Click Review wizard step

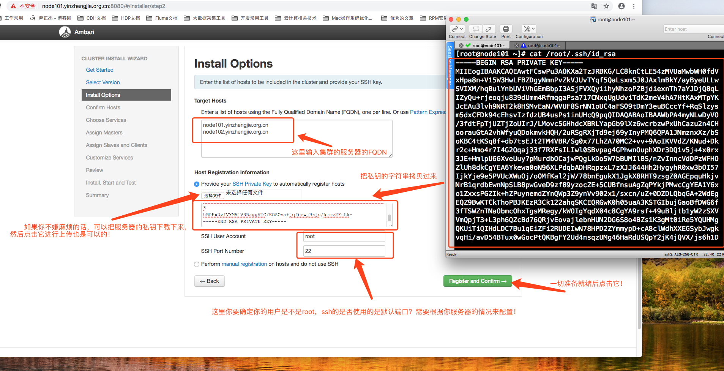(x=94, y=170)
